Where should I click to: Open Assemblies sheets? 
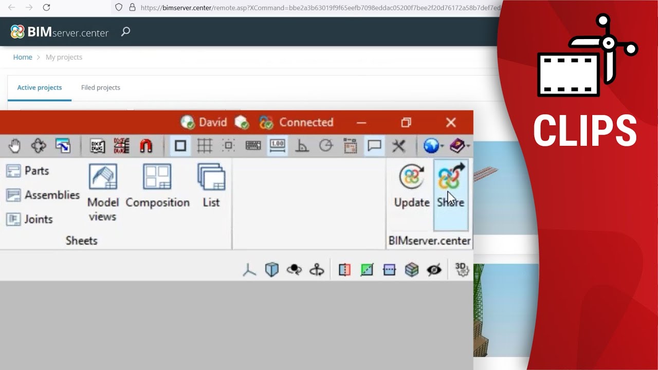(x=43, y=195)
